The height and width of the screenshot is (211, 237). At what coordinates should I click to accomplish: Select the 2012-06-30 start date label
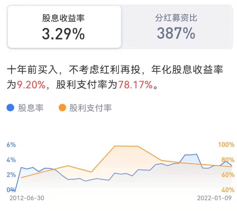[x=27, y=198]
